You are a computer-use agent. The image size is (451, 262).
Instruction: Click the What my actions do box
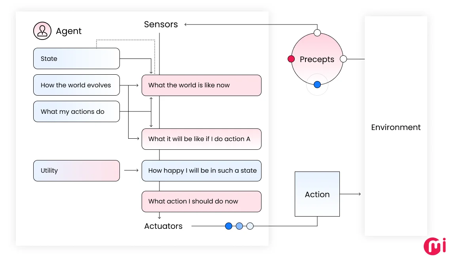[x=76, y=111]
